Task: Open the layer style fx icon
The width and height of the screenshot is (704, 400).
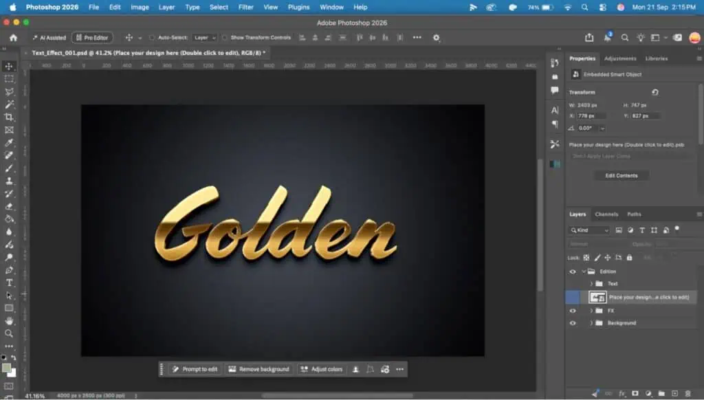Action: pyautogui.click(x=621, y=394)
